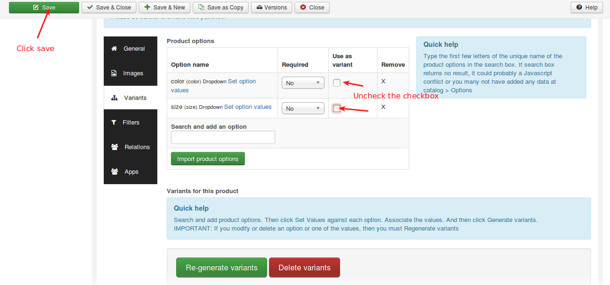Click the checkmark icon on Save & Close
610x285 pixels.
tap(90, 8)
